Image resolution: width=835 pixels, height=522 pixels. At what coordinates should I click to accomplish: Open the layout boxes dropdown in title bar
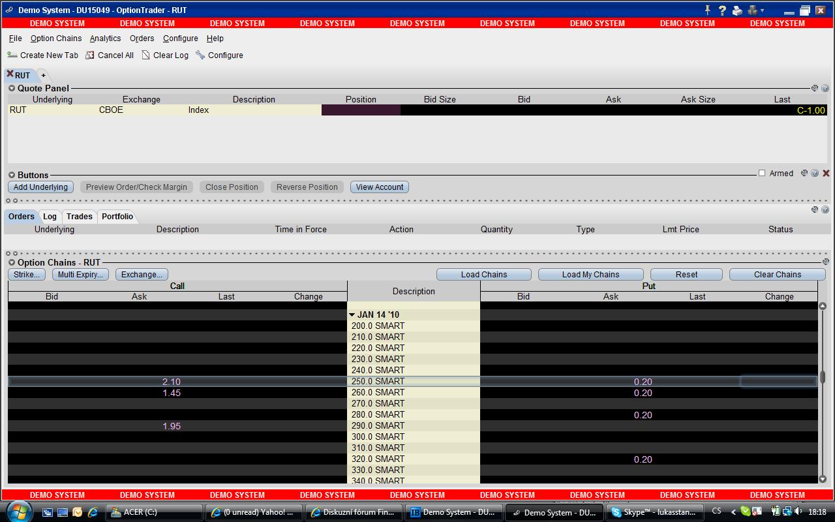point(755,10)
